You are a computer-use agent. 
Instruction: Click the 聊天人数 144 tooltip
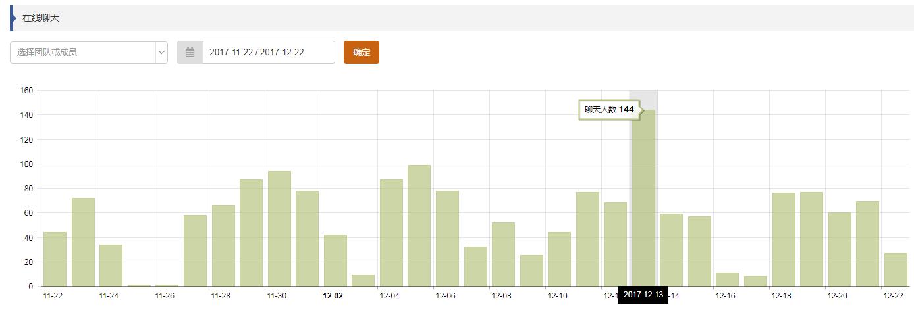[x=608, y=110]
